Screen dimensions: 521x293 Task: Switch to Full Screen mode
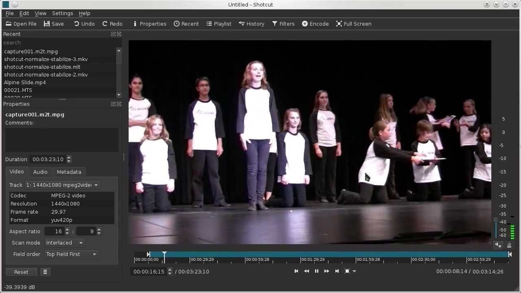pos(354,24)
